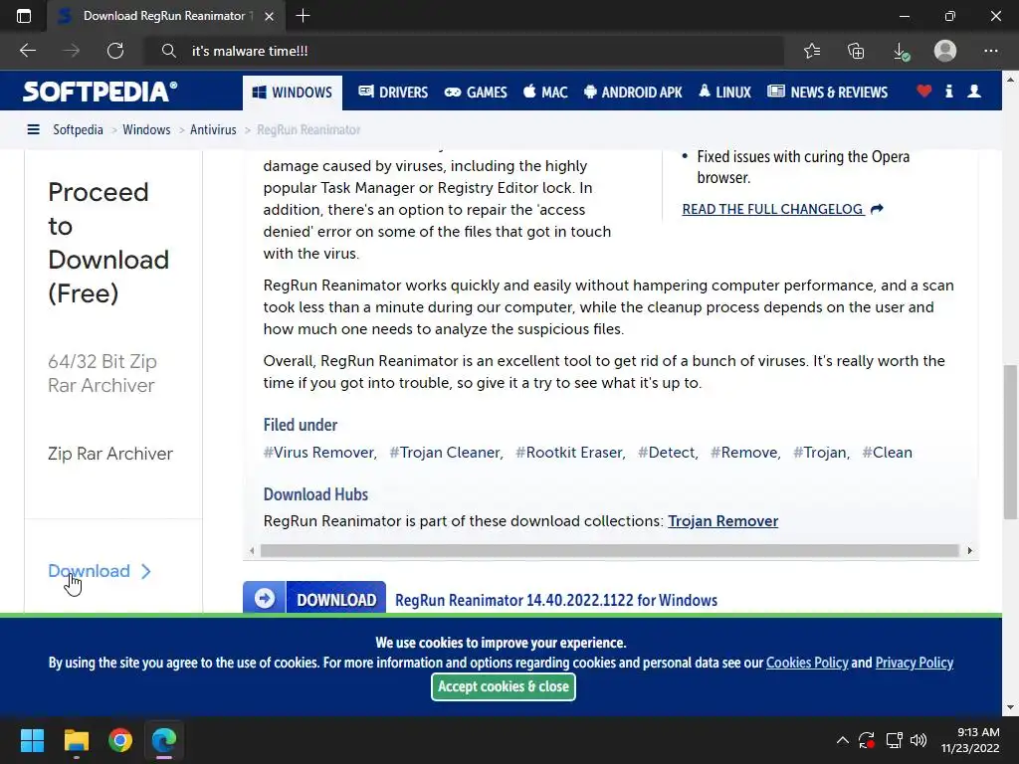
Task: Reload the page with refresh icon
Action: point(115,51)
